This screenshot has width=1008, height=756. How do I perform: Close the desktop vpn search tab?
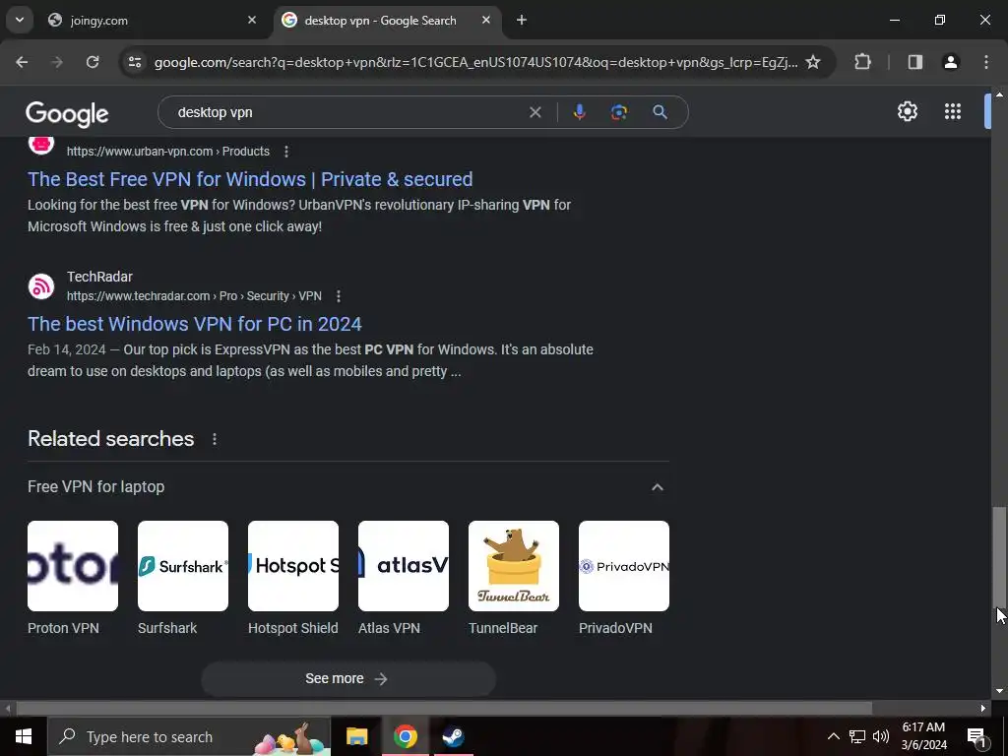click(x=486, y=20)
